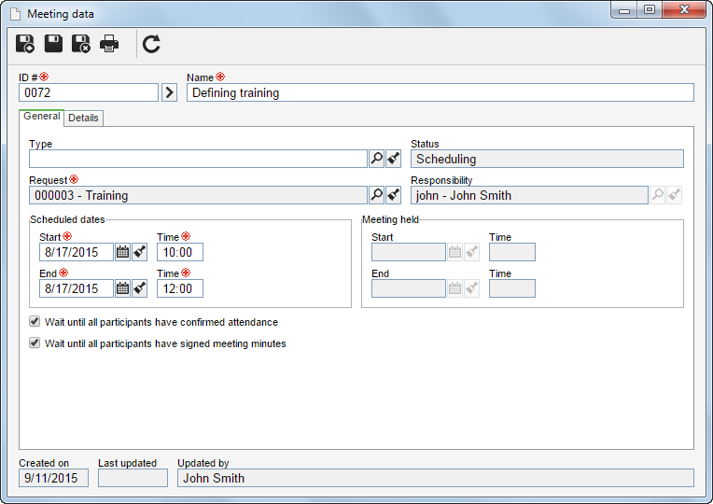Screen dimensions: 713x504
Task: Switch to the Details tab
Action: (x=83, y=118)
